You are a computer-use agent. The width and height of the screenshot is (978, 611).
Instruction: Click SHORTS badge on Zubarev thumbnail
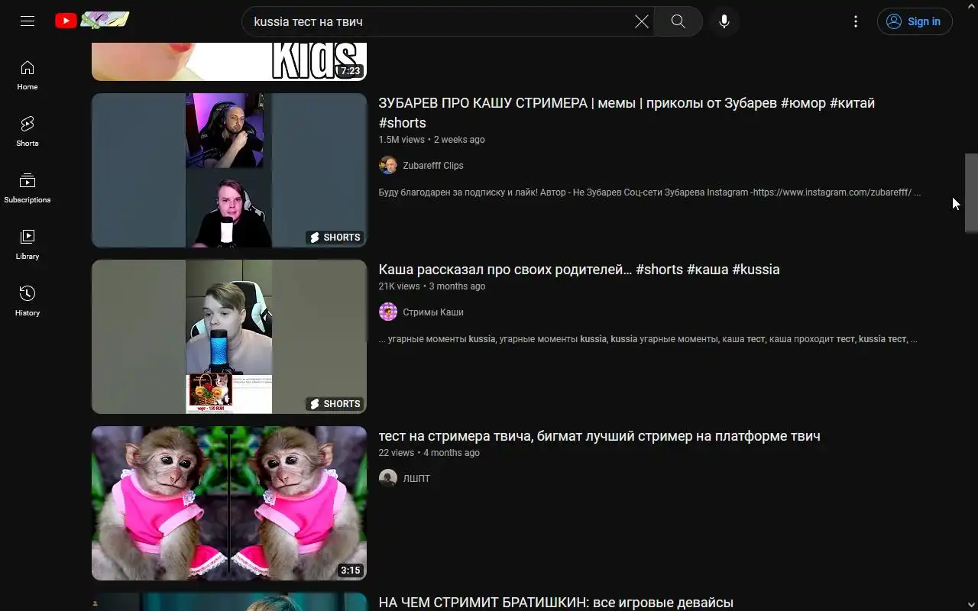tap(334, 238)
